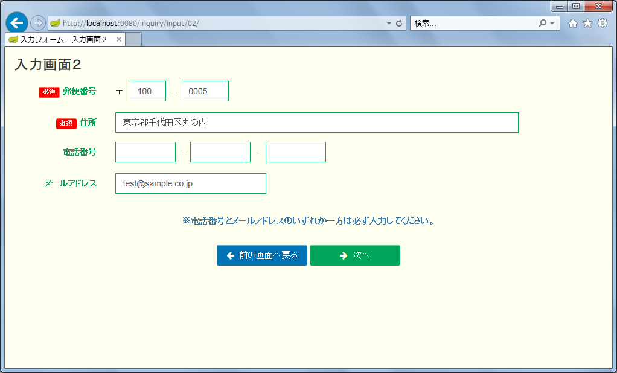Open Favorites with the star icon
The height and width of the screenshot is (373, 617).
587,24
